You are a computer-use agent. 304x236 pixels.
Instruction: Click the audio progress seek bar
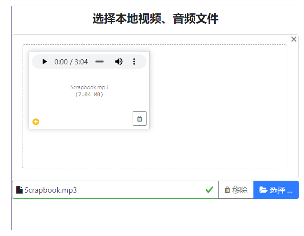(99, 62)
